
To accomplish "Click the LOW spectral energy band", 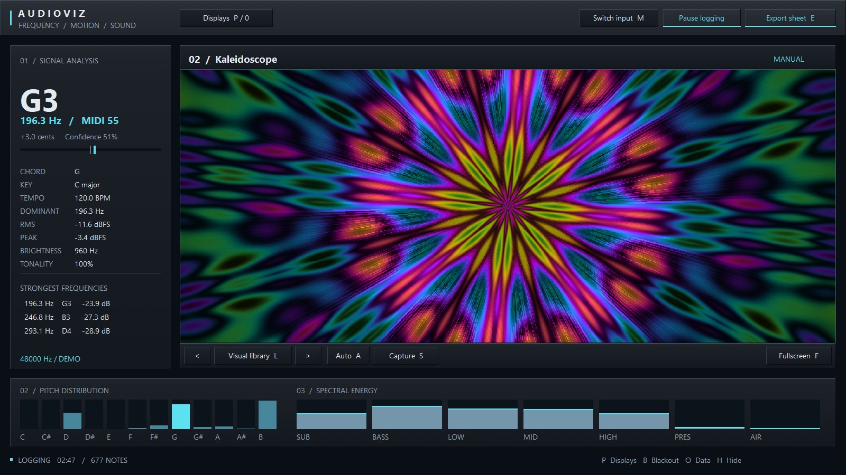I will click(483, 414).
